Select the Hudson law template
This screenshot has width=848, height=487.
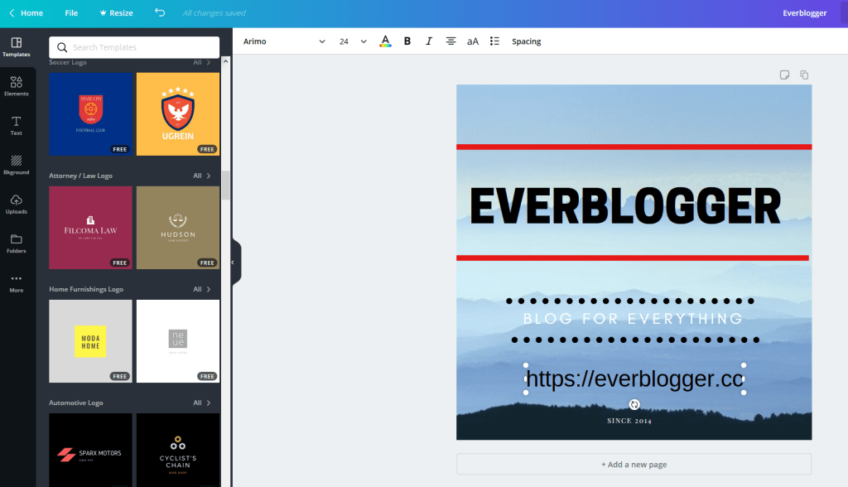pyautogui.click(x=178, y=228)
